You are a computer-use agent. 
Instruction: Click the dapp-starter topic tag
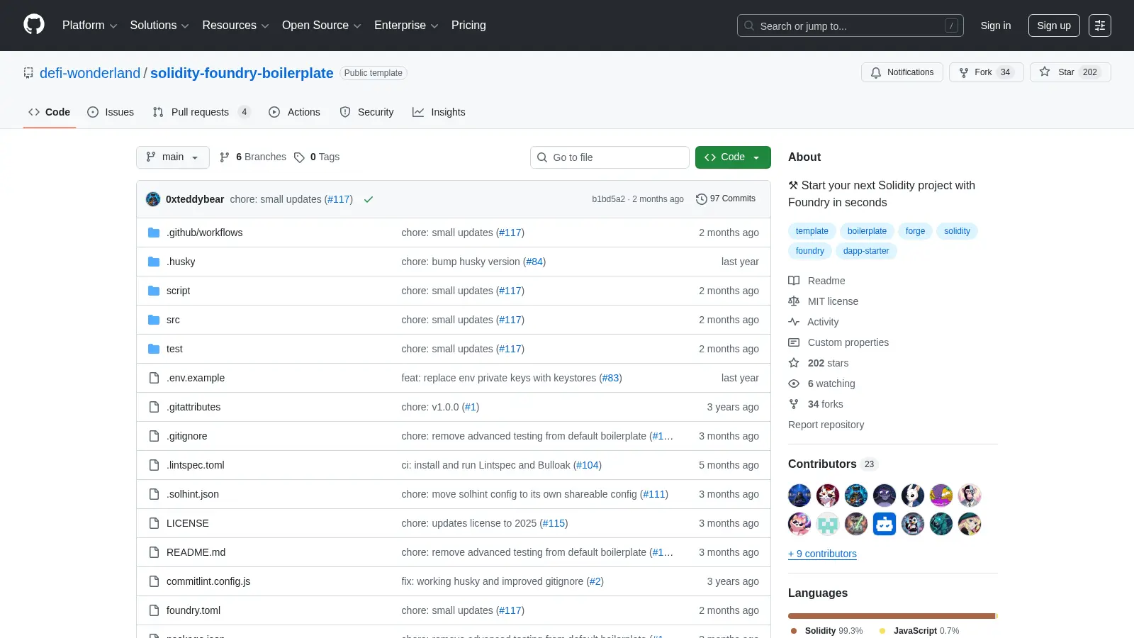(866, 251)
